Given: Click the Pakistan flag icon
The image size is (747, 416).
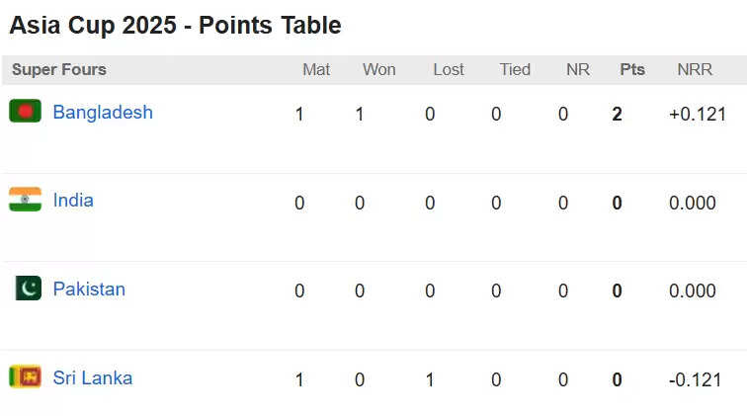Looking at the screenshot, I should (28, 288).
